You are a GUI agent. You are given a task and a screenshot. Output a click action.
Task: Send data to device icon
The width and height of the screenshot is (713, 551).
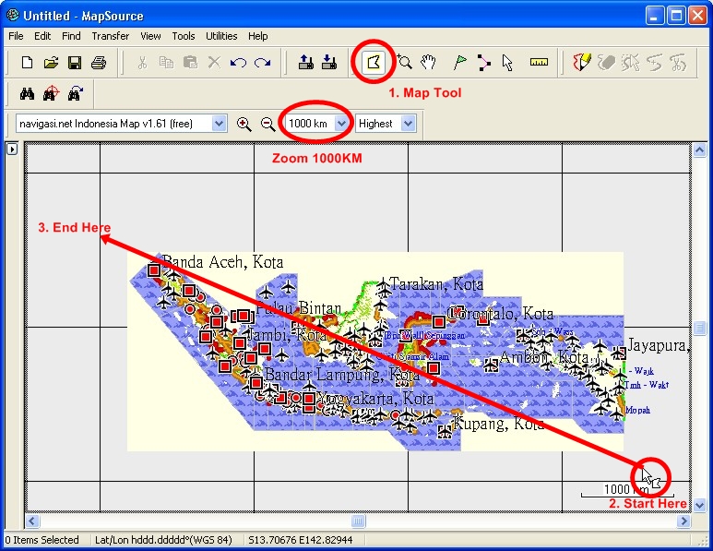[x=306, y=63]
